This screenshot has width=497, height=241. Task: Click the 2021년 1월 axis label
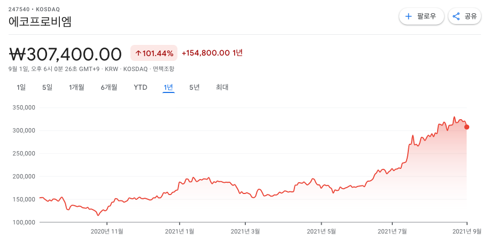(x=180, y=231)
